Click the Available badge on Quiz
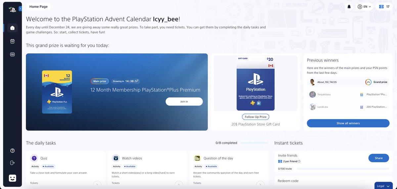The image size is (397, 189). pyautogui.click(x=48, y=167)
